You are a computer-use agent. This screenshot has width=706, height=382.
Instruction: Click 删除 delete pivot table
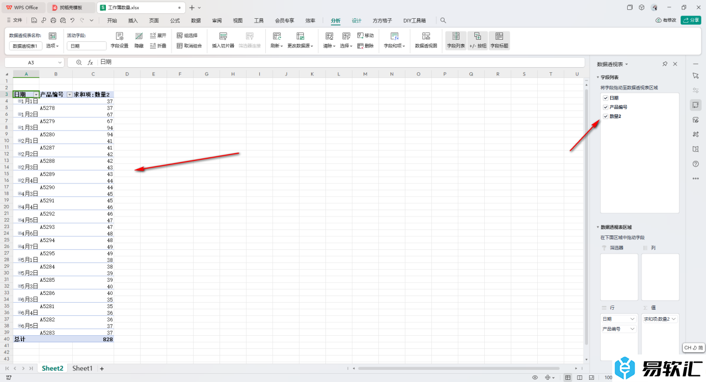click(365, 46)
